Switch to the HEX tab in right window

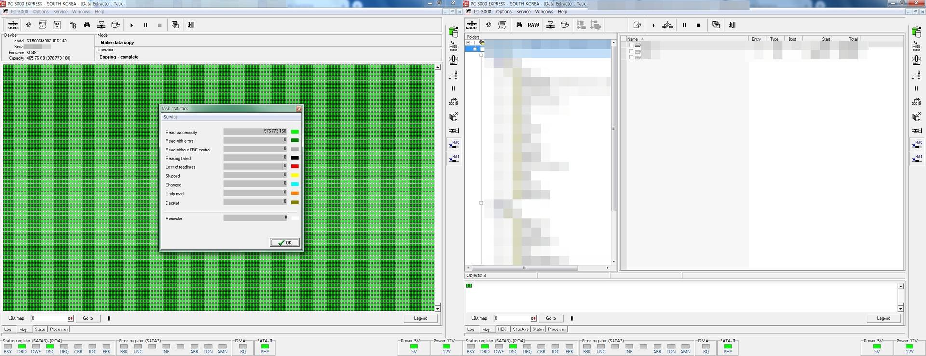pyautogui.click(x=502, y=329)
